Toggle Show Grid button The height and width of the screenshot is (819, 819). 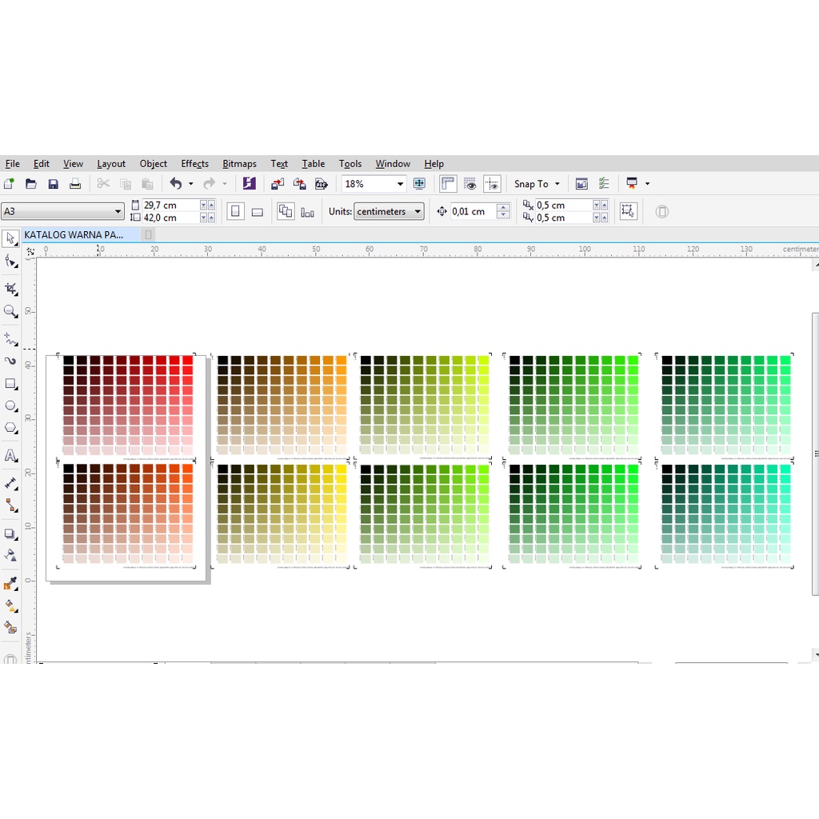tap(470, 184)
